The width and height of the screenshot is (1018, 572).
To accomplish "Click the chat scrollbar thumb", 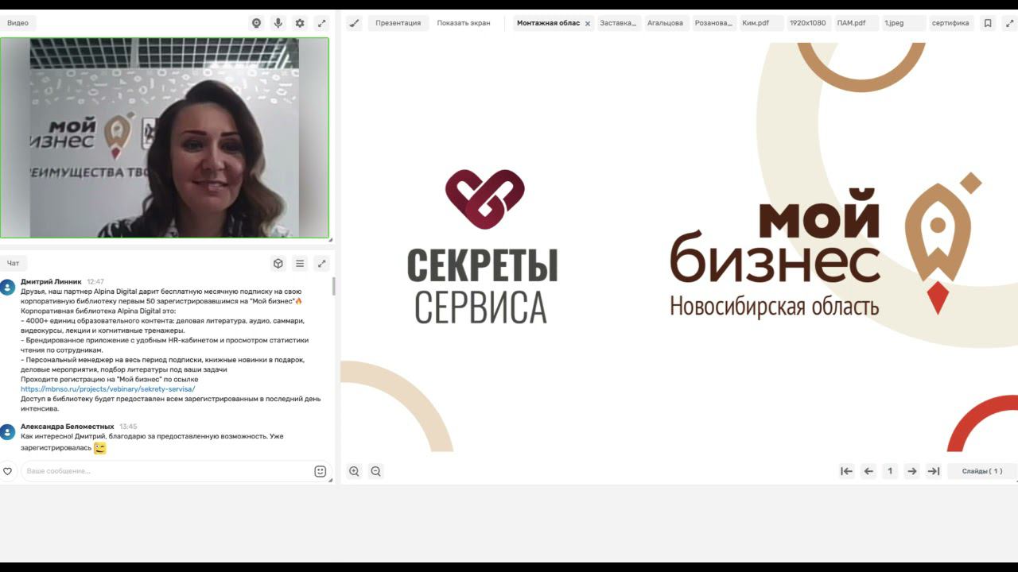I will pos(333,287).
